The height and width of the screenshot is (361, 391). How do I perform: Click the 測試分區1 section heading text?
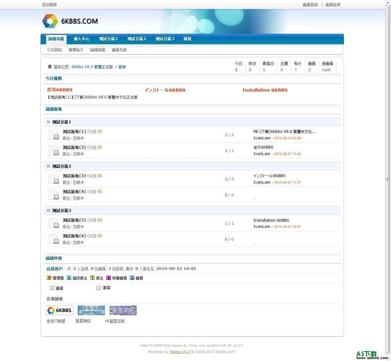click(x=62, y=122)
